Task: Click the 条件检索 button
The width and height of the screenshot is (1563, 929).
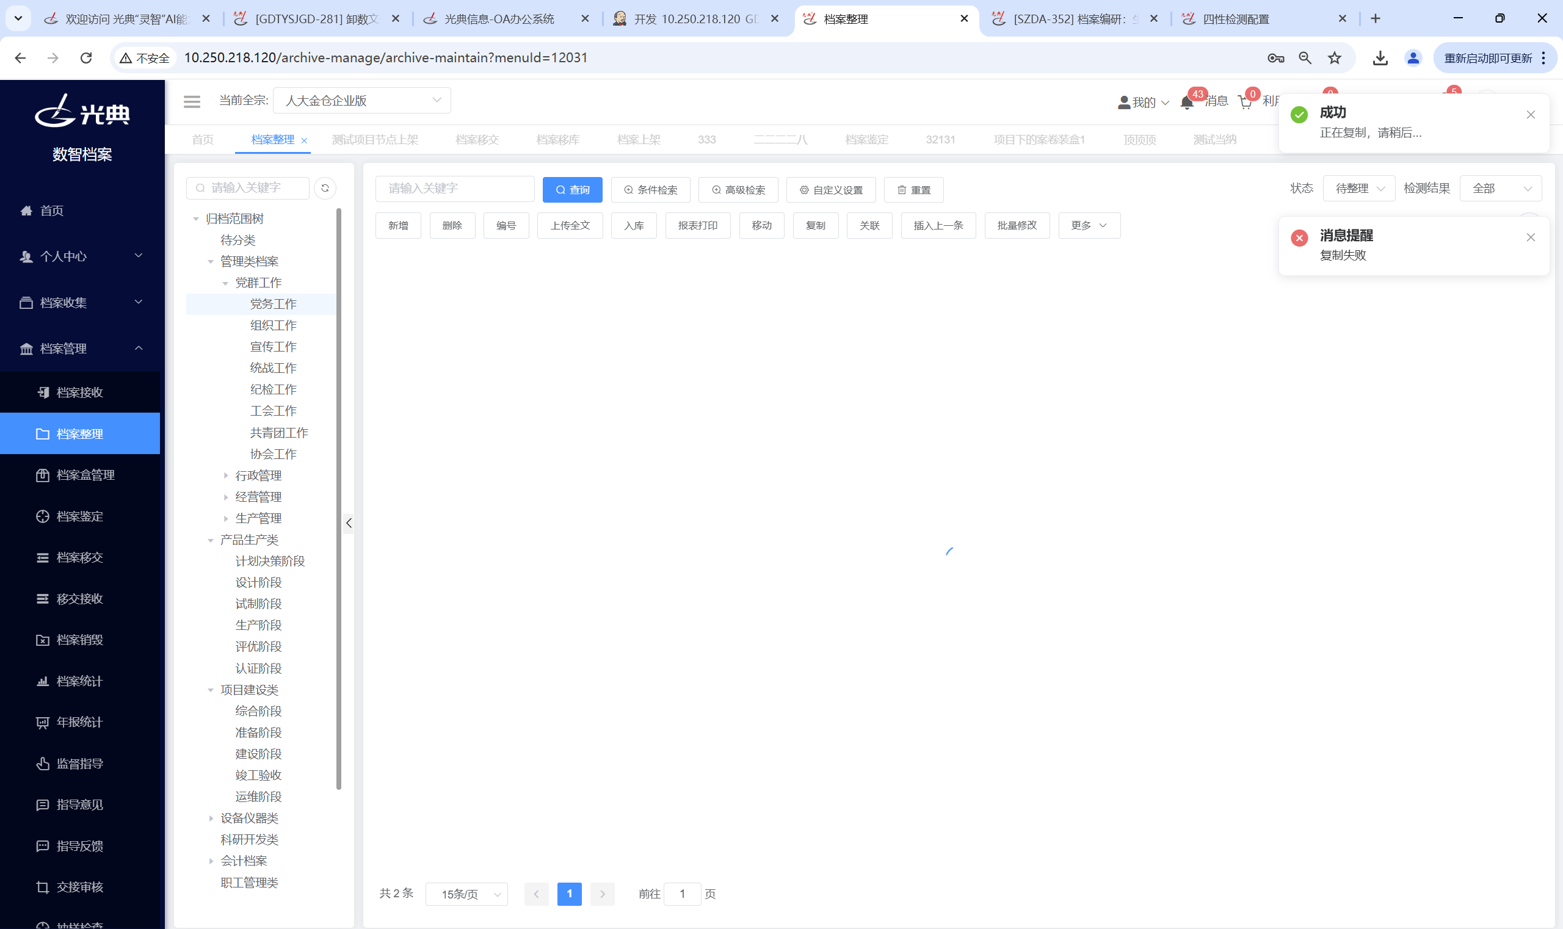Action: 651,190
